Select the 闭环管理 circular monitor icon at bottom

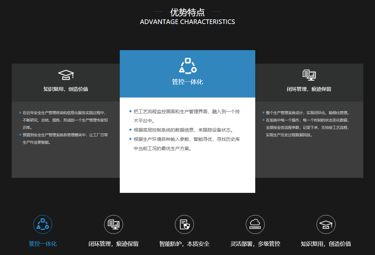click(x=114, y=225)
